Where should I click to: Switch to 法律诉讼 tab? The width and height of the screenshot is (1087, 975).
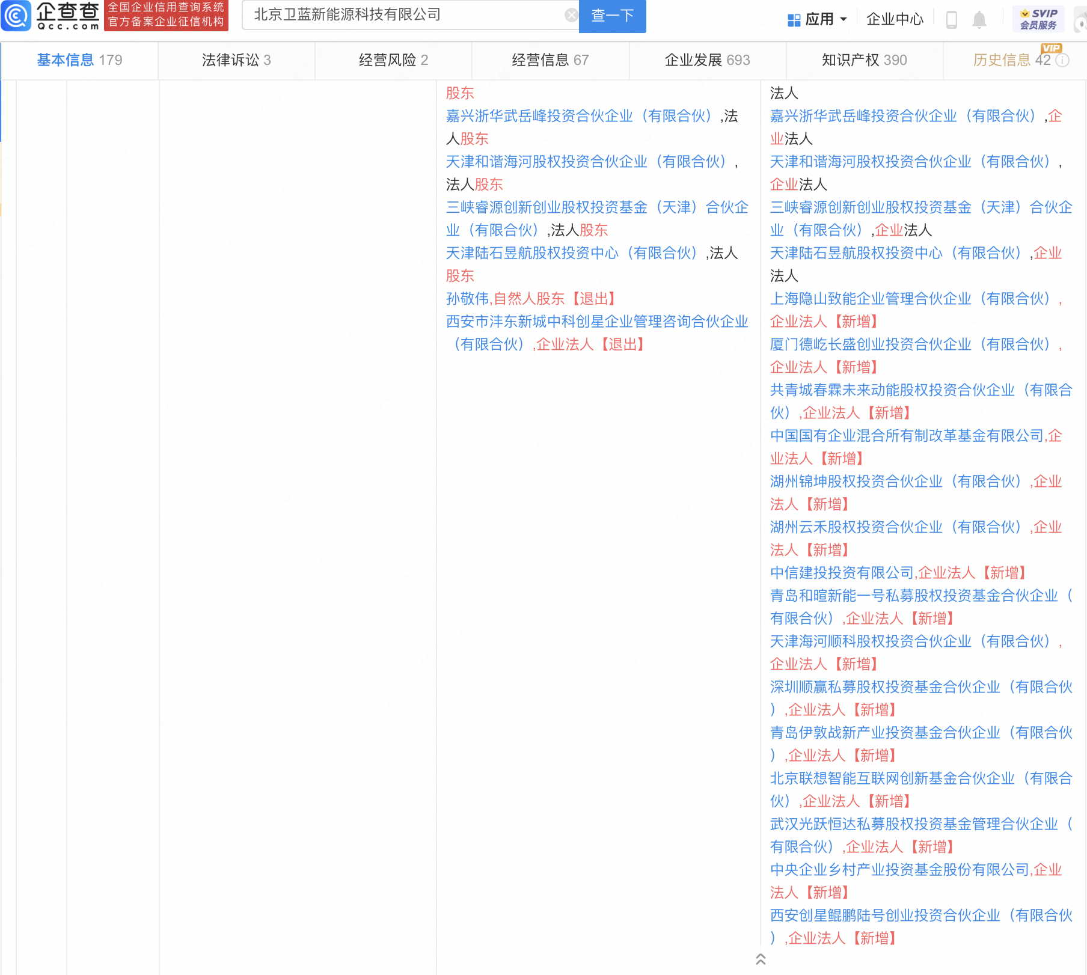tap(236, 60)
